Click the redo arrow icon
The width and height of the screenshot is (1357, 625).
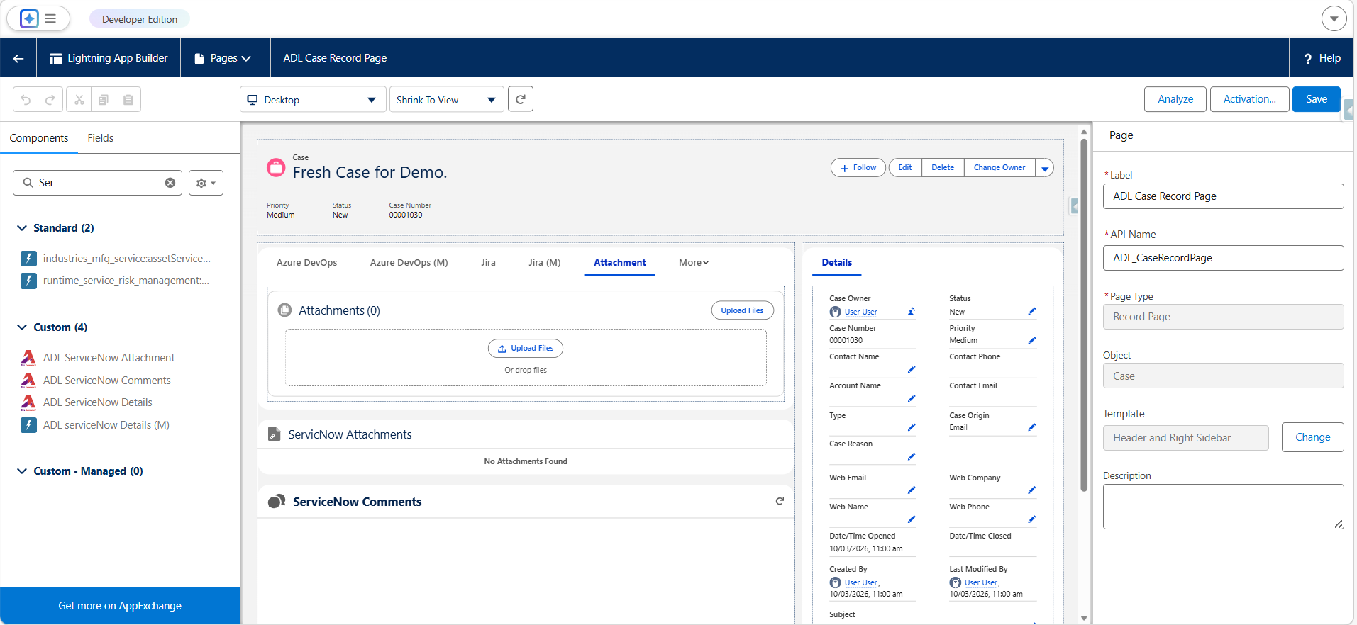click(x=50, y=100)
